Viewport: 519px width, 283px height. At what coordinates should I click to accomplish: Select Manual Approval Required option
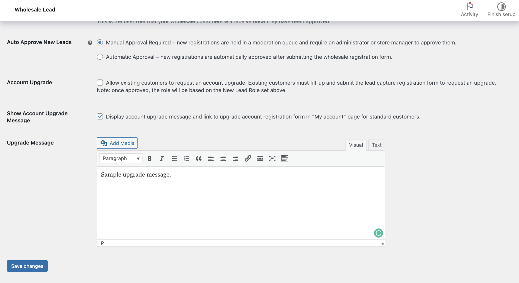[x=100, y=42]
